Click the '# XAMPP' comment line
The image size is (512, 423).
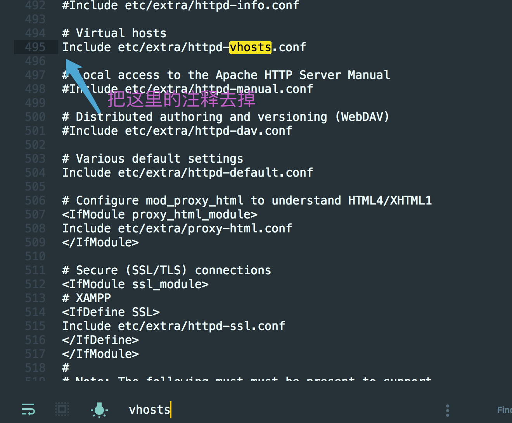coord(86,298)
